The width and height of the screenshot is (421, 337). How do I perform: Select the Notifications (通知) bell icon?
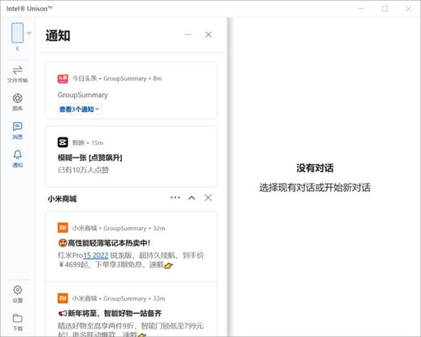tap(18, 158)
